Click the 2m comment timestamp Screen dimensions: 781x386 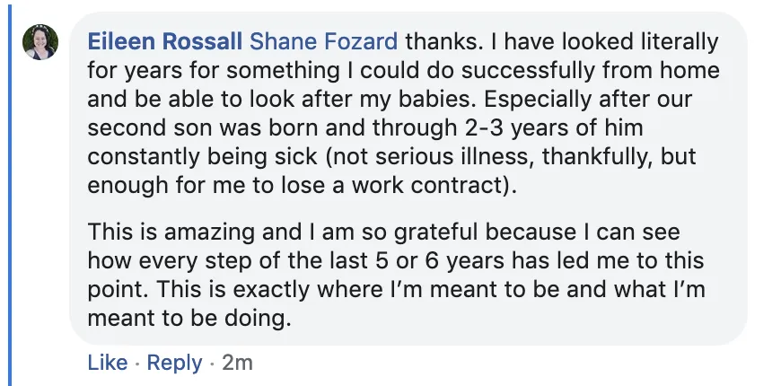point(236,363)
